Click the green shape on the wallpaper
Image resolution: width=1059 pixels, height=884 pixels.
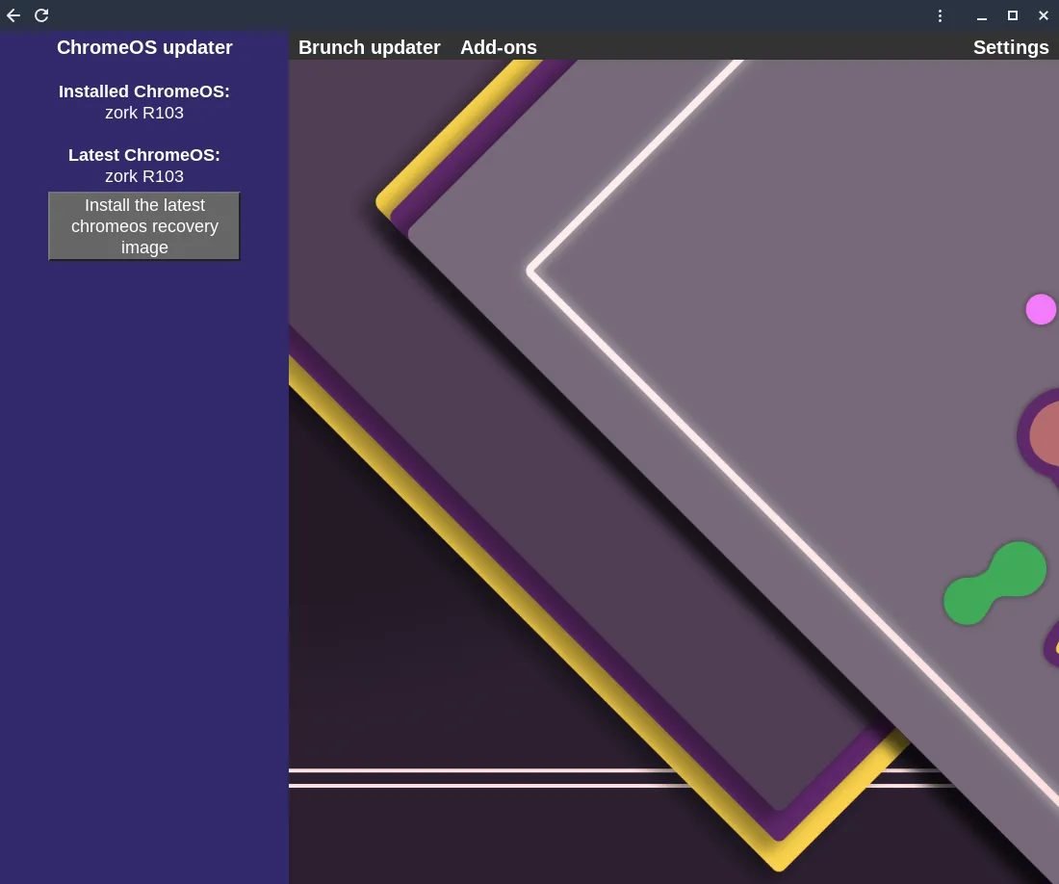(994, 580)
